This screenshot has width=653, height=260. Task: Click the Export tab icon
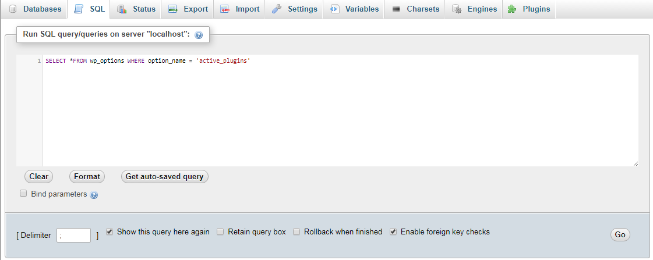(173, 9)
